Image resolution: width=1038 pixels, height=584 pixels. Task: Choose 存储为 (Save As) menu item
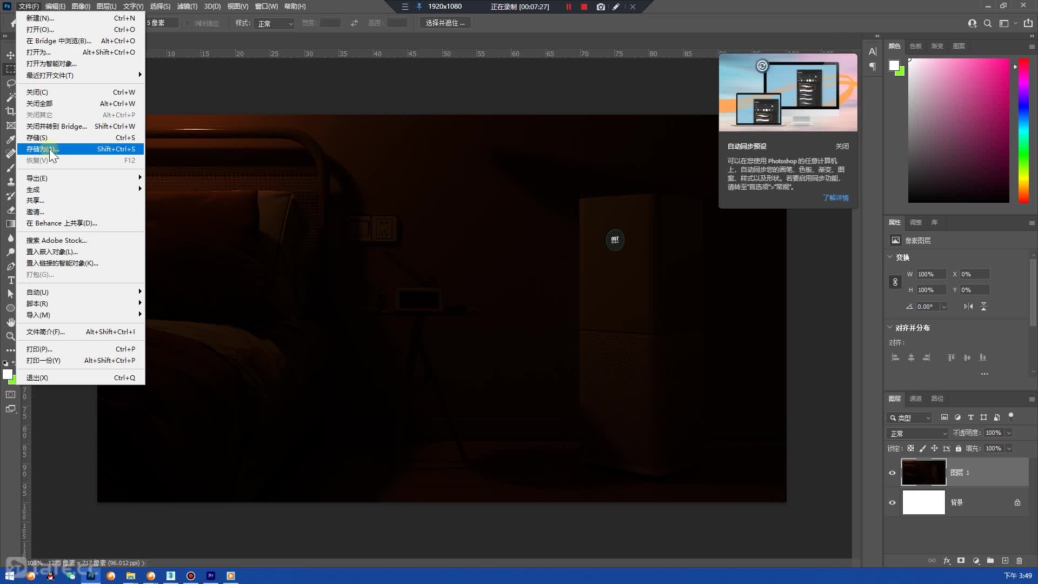(x=81, y=149)
